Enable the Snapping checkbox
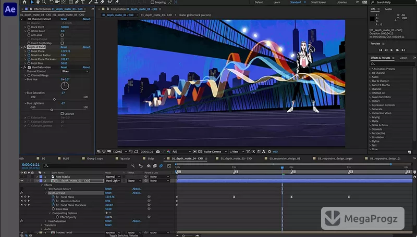The width and height of the screenshot is (417, 237). coord(152,2)
